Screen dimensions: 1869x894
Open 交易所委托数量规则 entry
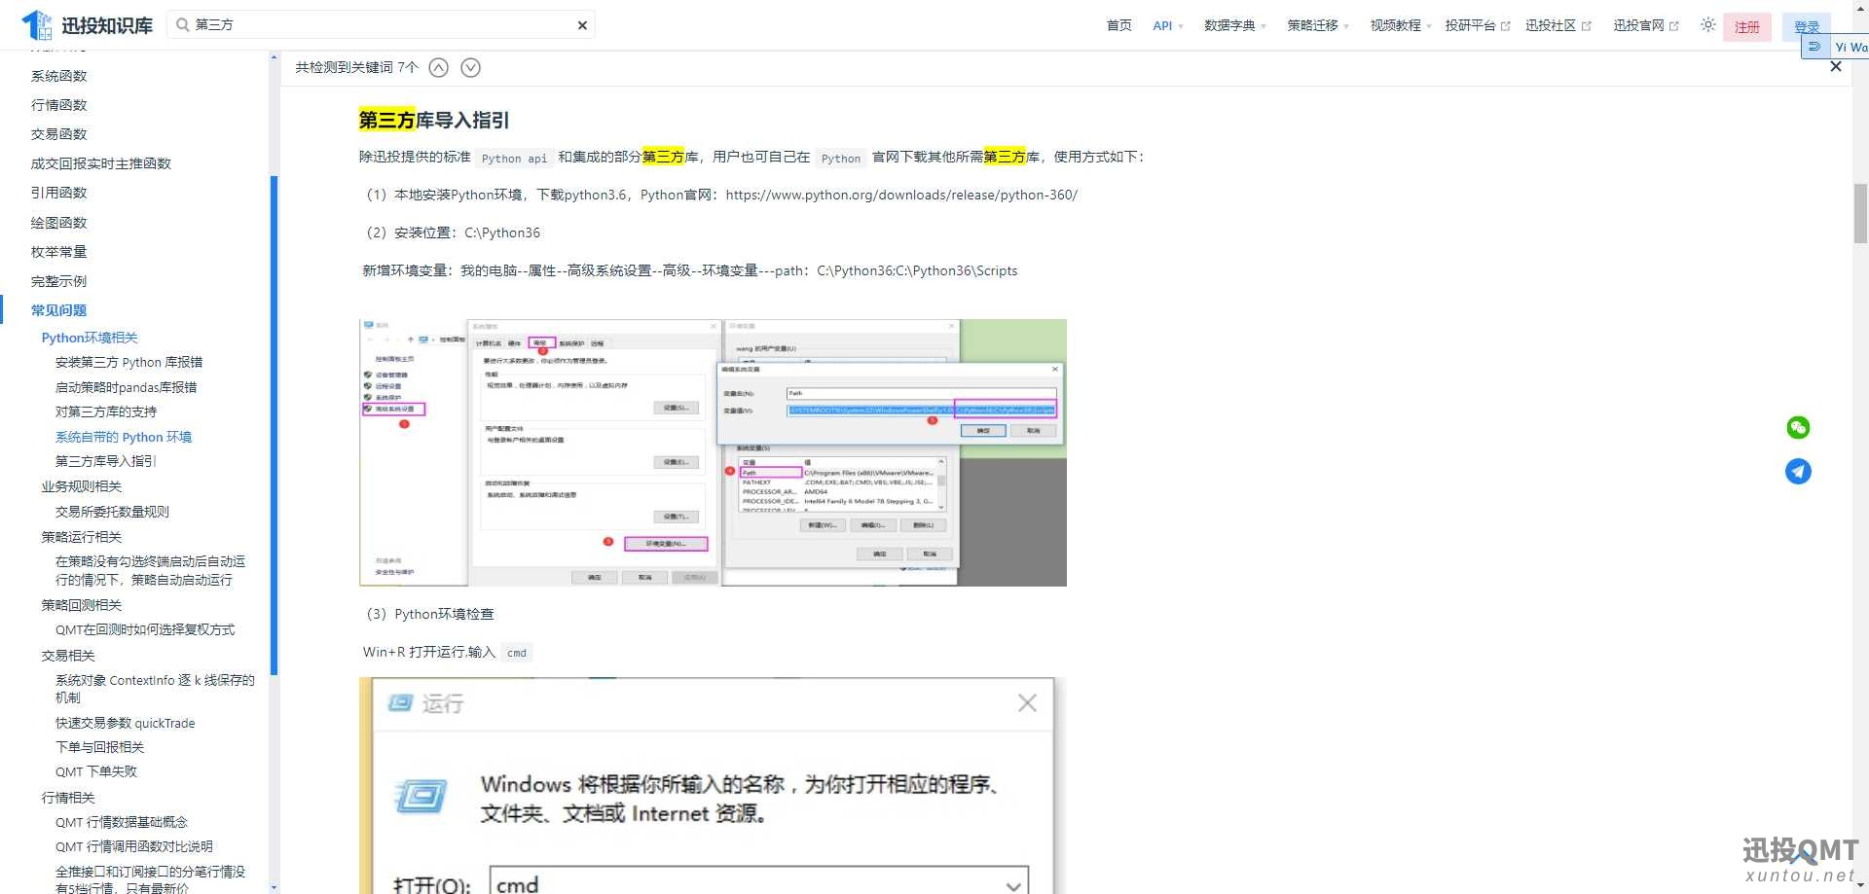pos(113,512)
